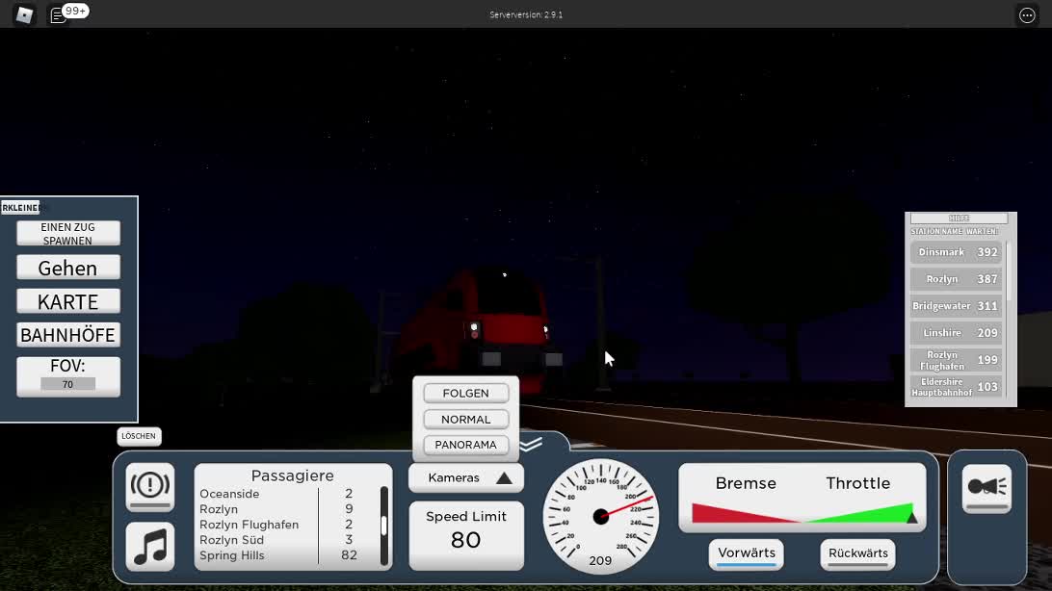Open the three-dot options menu
Viewport: 1052px width, 591px height.
point(1027,14)
